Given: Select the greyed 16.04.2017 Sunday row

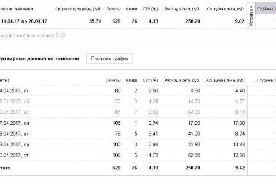Looking at the screenshot, I should (x=15, y=112).
